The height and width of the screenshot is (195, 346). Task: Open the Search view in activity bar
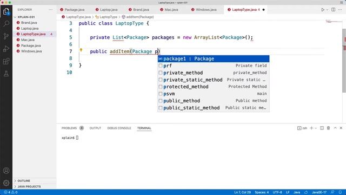[6, 23]
